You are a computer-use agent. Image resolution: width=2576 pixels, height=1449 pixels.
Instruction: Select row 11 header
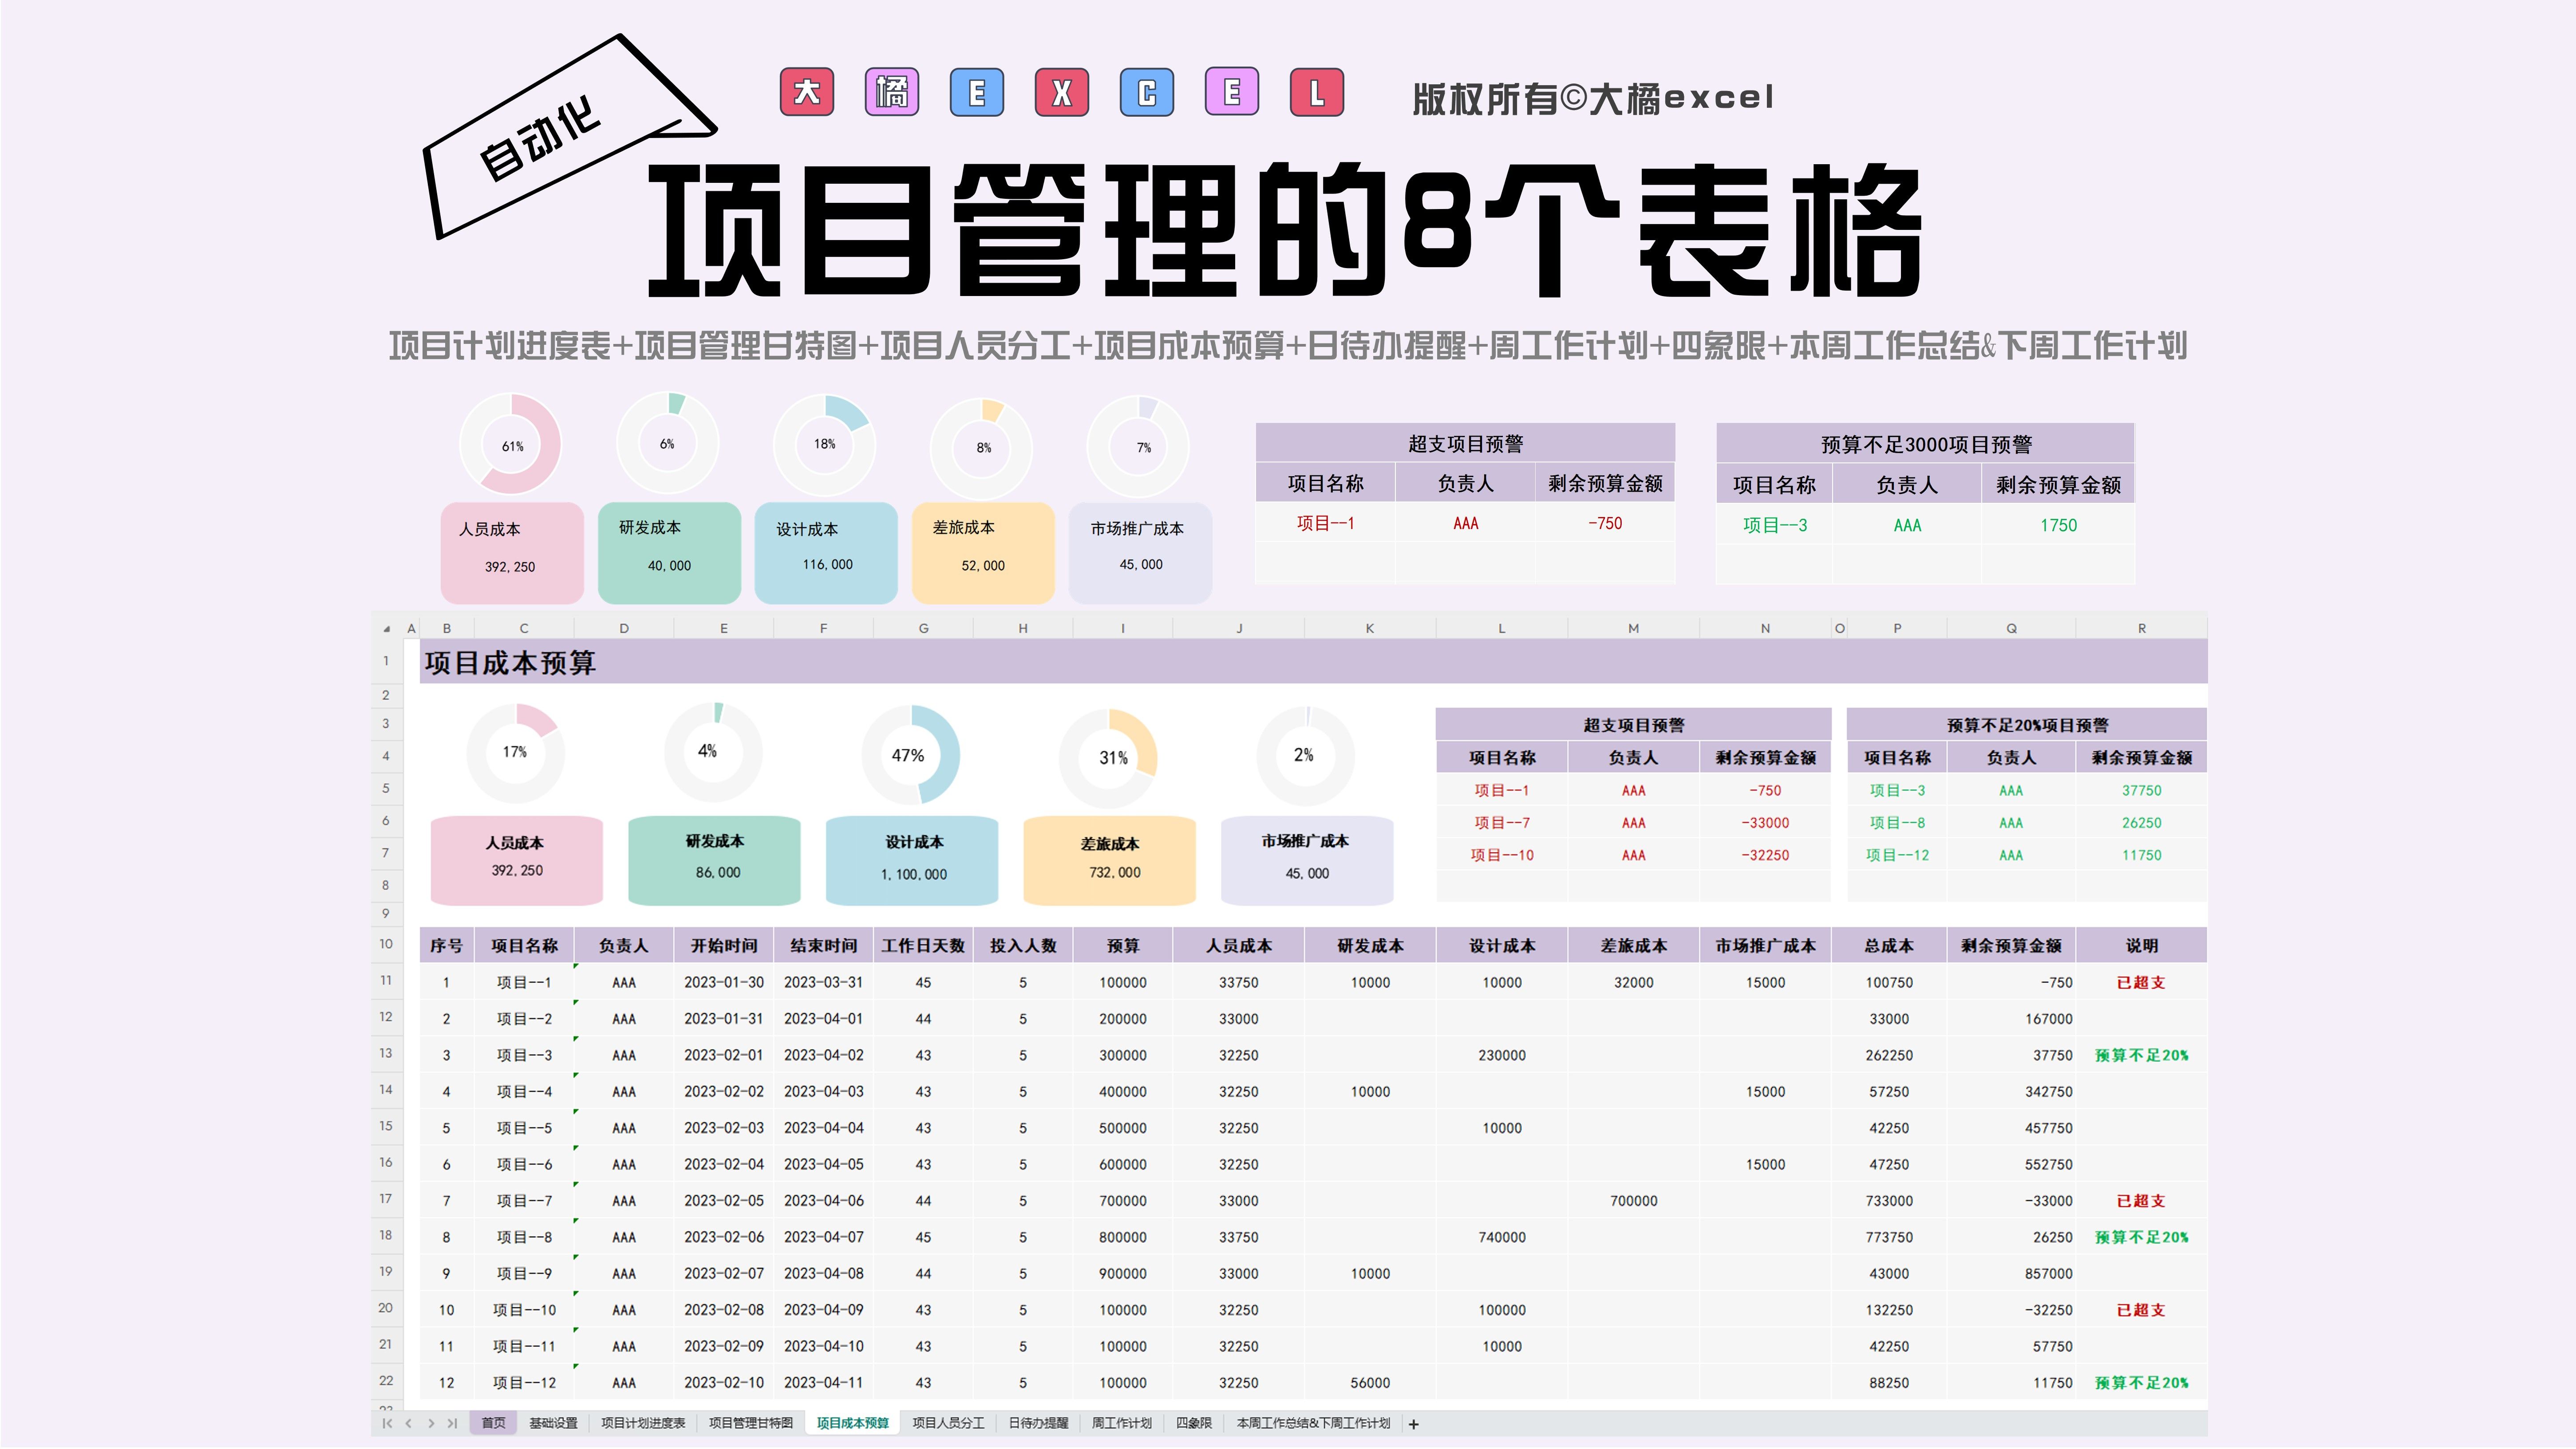386,980
